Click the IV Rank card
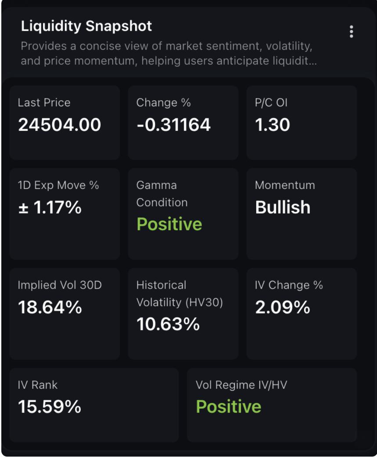The image size is (377, 457). [x=94, y=405]
